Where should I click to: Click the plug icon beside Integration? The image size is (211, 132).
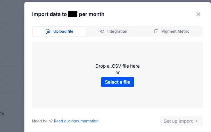[x=102, y=31]
